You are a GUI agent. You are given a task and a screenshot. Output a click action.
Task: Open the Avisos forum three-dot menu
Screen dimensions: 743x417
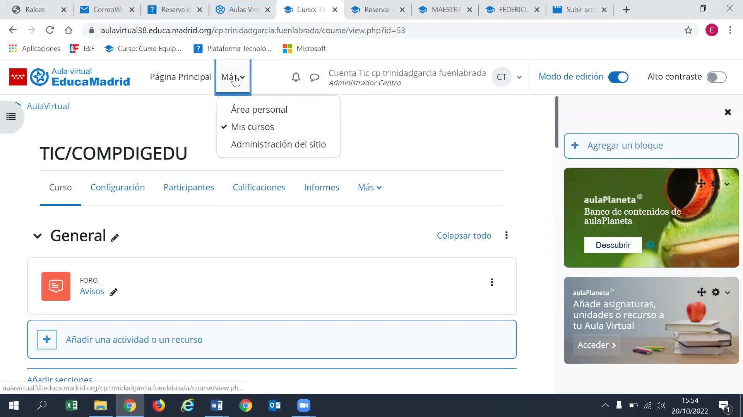tap(492, 282)
